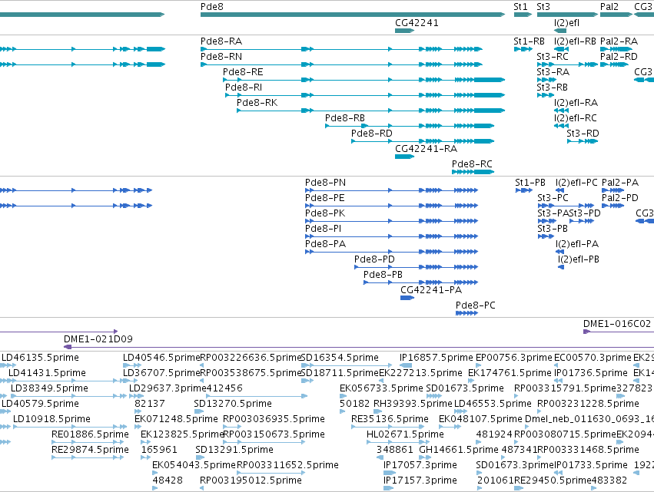Click EST label SD13270.5prime
This screenshot has height=492, width=654.
[x=233, y=404]
